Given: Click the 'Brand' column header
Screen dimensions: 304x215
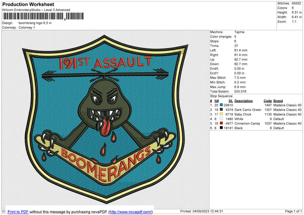Looking at the screenshot, I should (278, 101).
